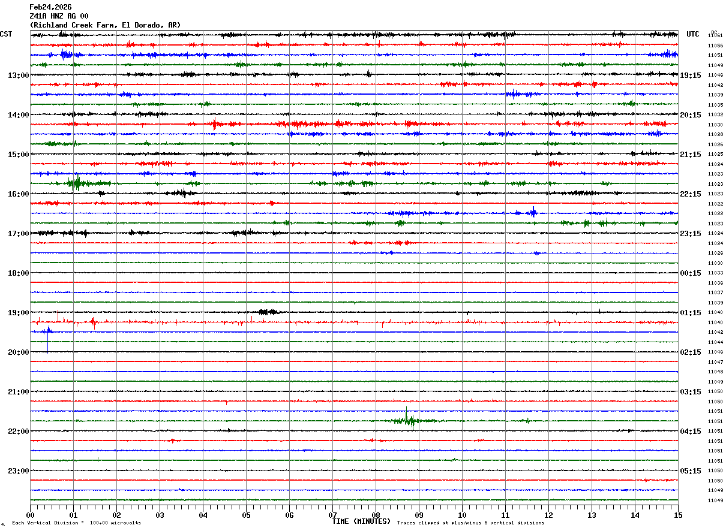Select the 22:00 CST time label
This screenshot has width=726, height=531.
click(19, 432)
